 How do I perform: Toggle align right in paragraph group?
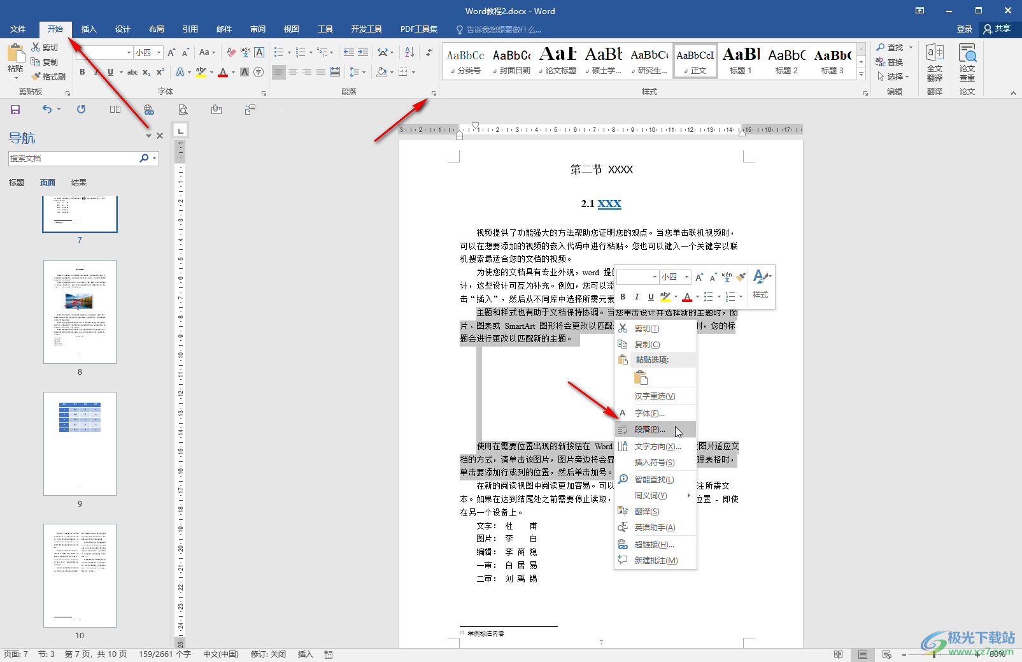307,72
